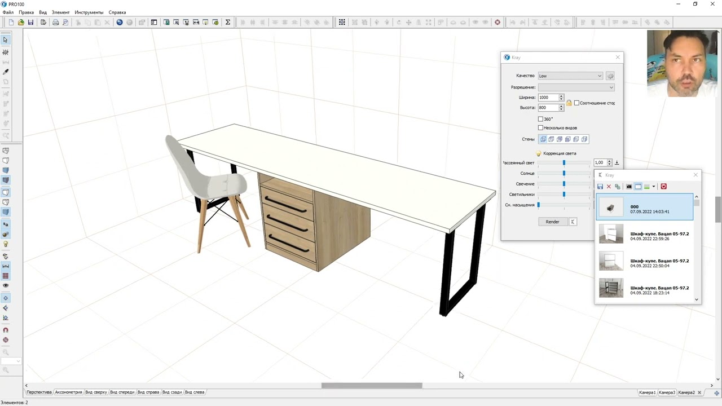Open the Инструменты menu
Screen dimensions: 722x406
(89, 12)
